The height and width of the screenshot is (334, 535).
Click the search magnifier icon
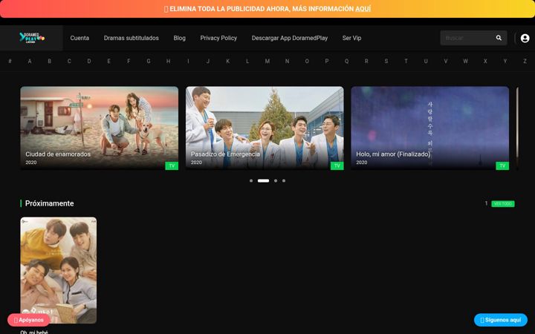499,38
